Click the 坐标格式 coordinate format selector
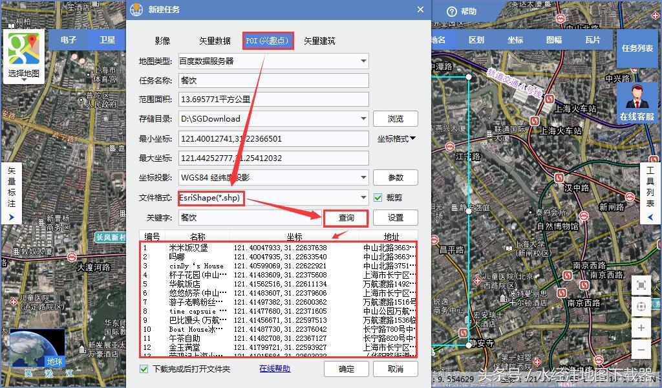Image resolution: width=662 pixels, height=388 pixels. click(395, 138)
